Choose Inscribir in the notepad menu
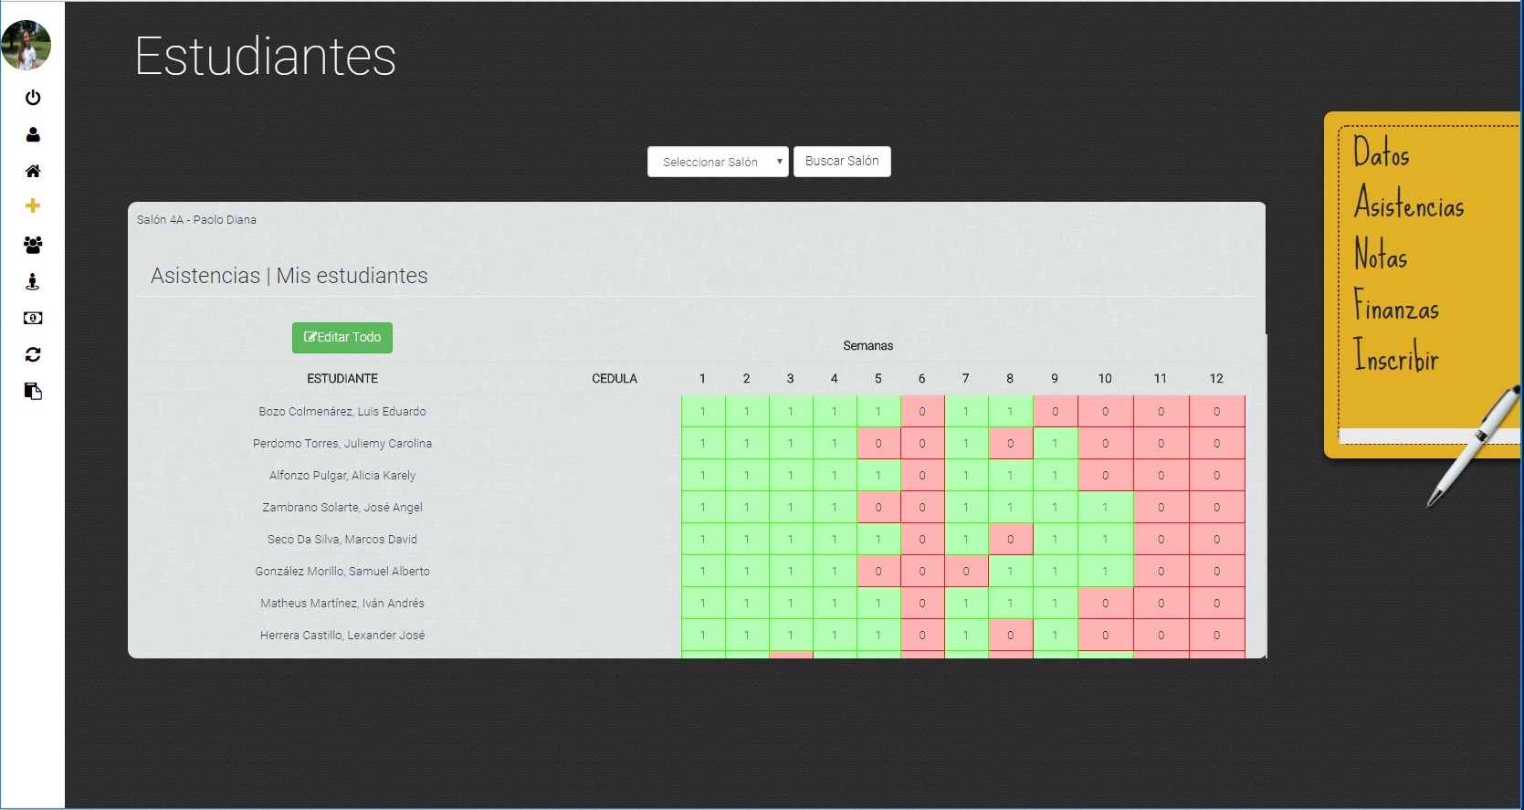 pos(1396,355)
